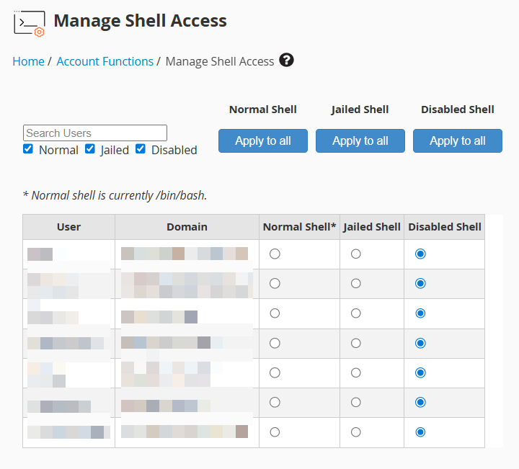Select Normal Shell for the last user row

275,432
